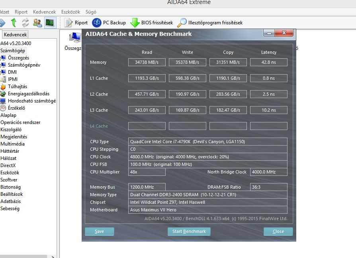Click the L3 Cache Copy 182.47 GB/s
The width and height of the screenshot is (356, 258).
tap(228, 110)
